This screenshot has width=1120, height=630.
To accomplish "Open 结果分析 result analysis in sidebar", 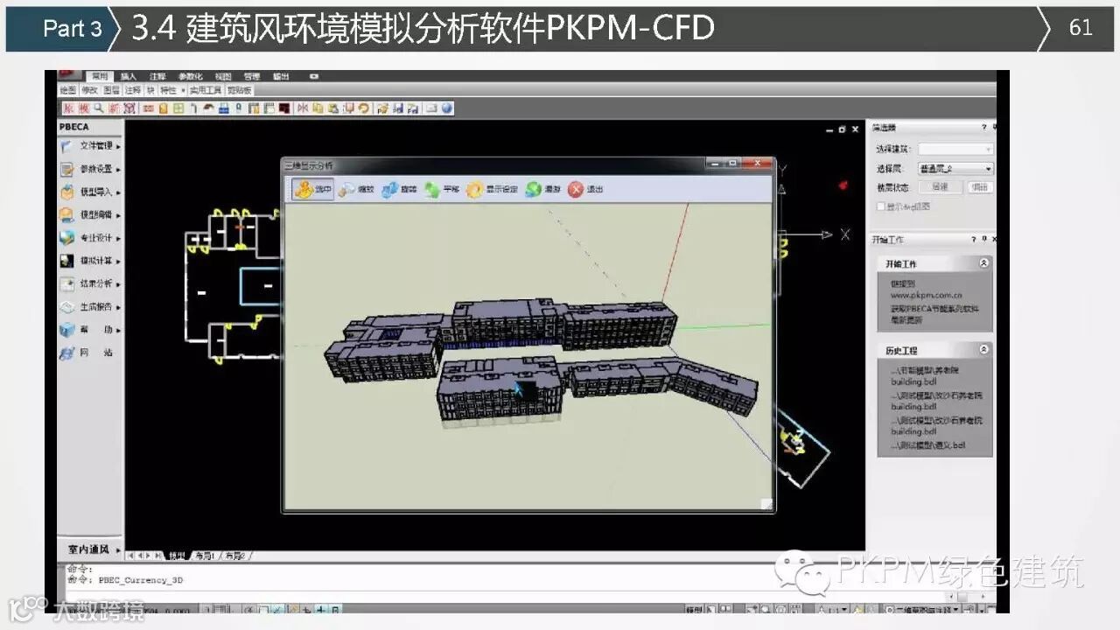I will [x=89, y=283].
